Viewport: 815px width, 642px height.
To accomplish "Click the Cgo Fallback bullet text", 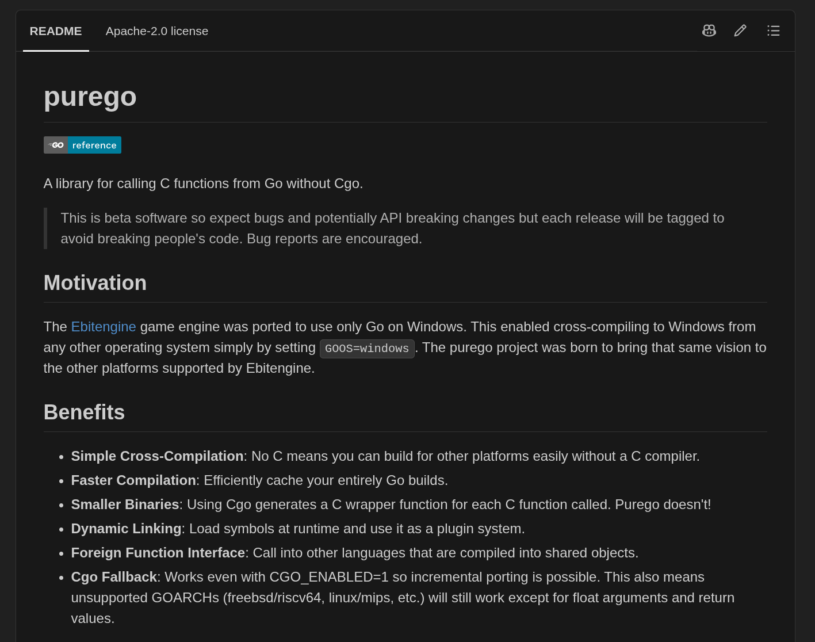I will (403, 598).
